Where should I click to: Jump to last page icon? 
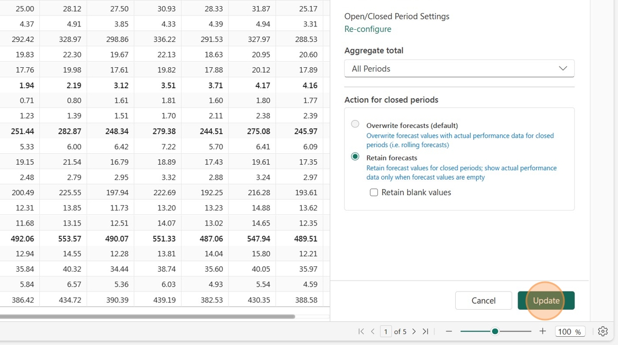(x=425, y=332)
